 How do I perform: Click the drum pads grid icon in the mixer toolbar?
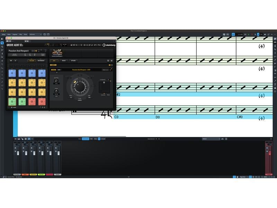[26, 139]
